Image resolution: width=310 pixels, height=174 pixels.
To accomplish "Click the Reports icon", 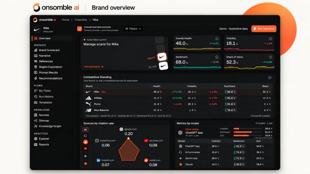I will click(36, 145).
